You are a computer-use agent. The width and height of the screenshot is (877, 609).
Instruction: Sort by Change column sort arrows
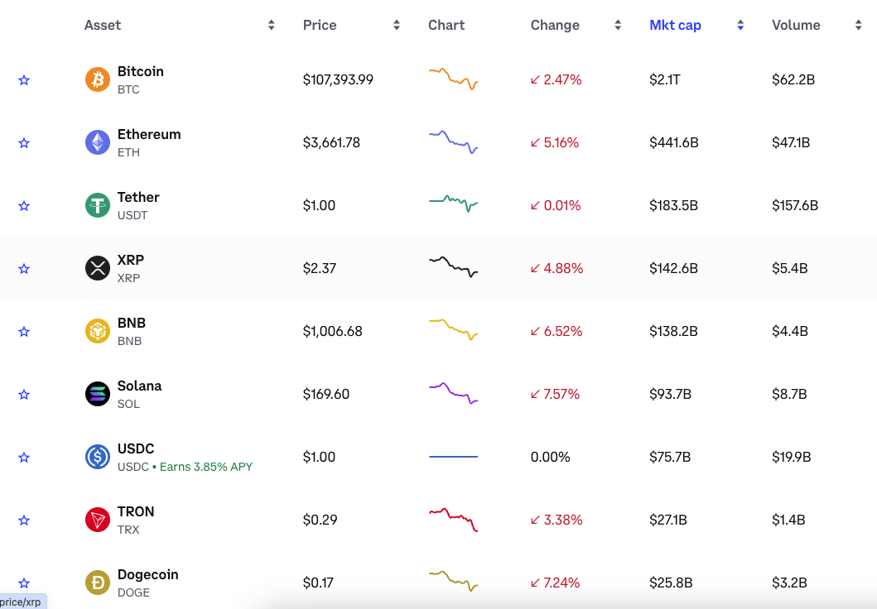[x=617, y=26]
